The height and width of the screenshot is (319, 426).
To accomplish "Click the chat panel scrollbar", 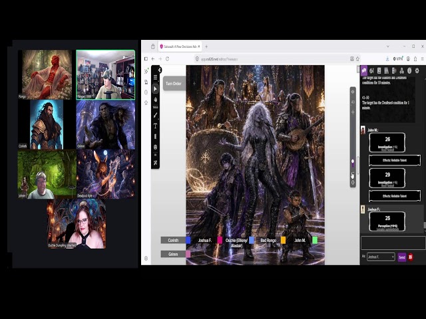I will 425,225.
